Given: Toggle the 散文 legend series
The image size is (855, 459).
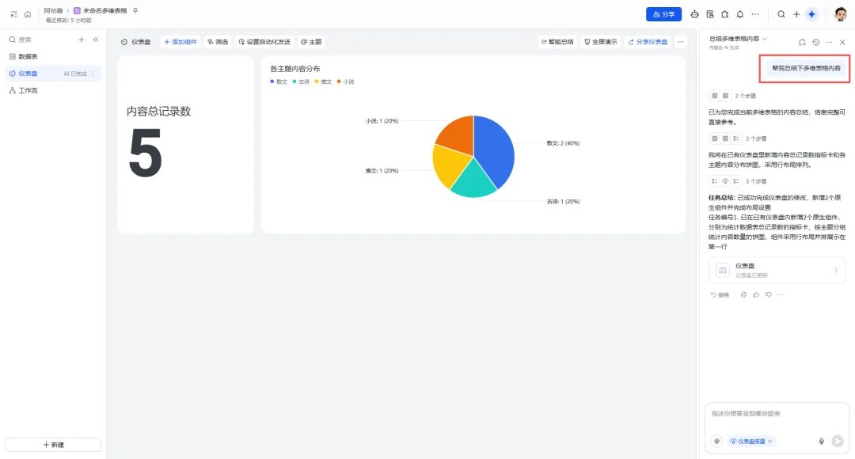Looking at the screenshot, I should 279,82.
